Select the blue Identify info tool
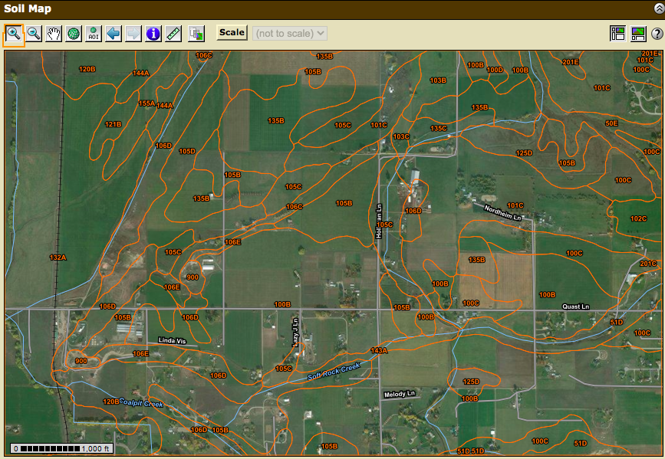665x459 pixels. point(153,34)
